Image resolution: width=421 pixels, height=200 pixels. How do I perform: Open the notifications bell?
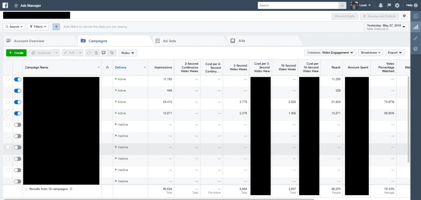(381, 5)
